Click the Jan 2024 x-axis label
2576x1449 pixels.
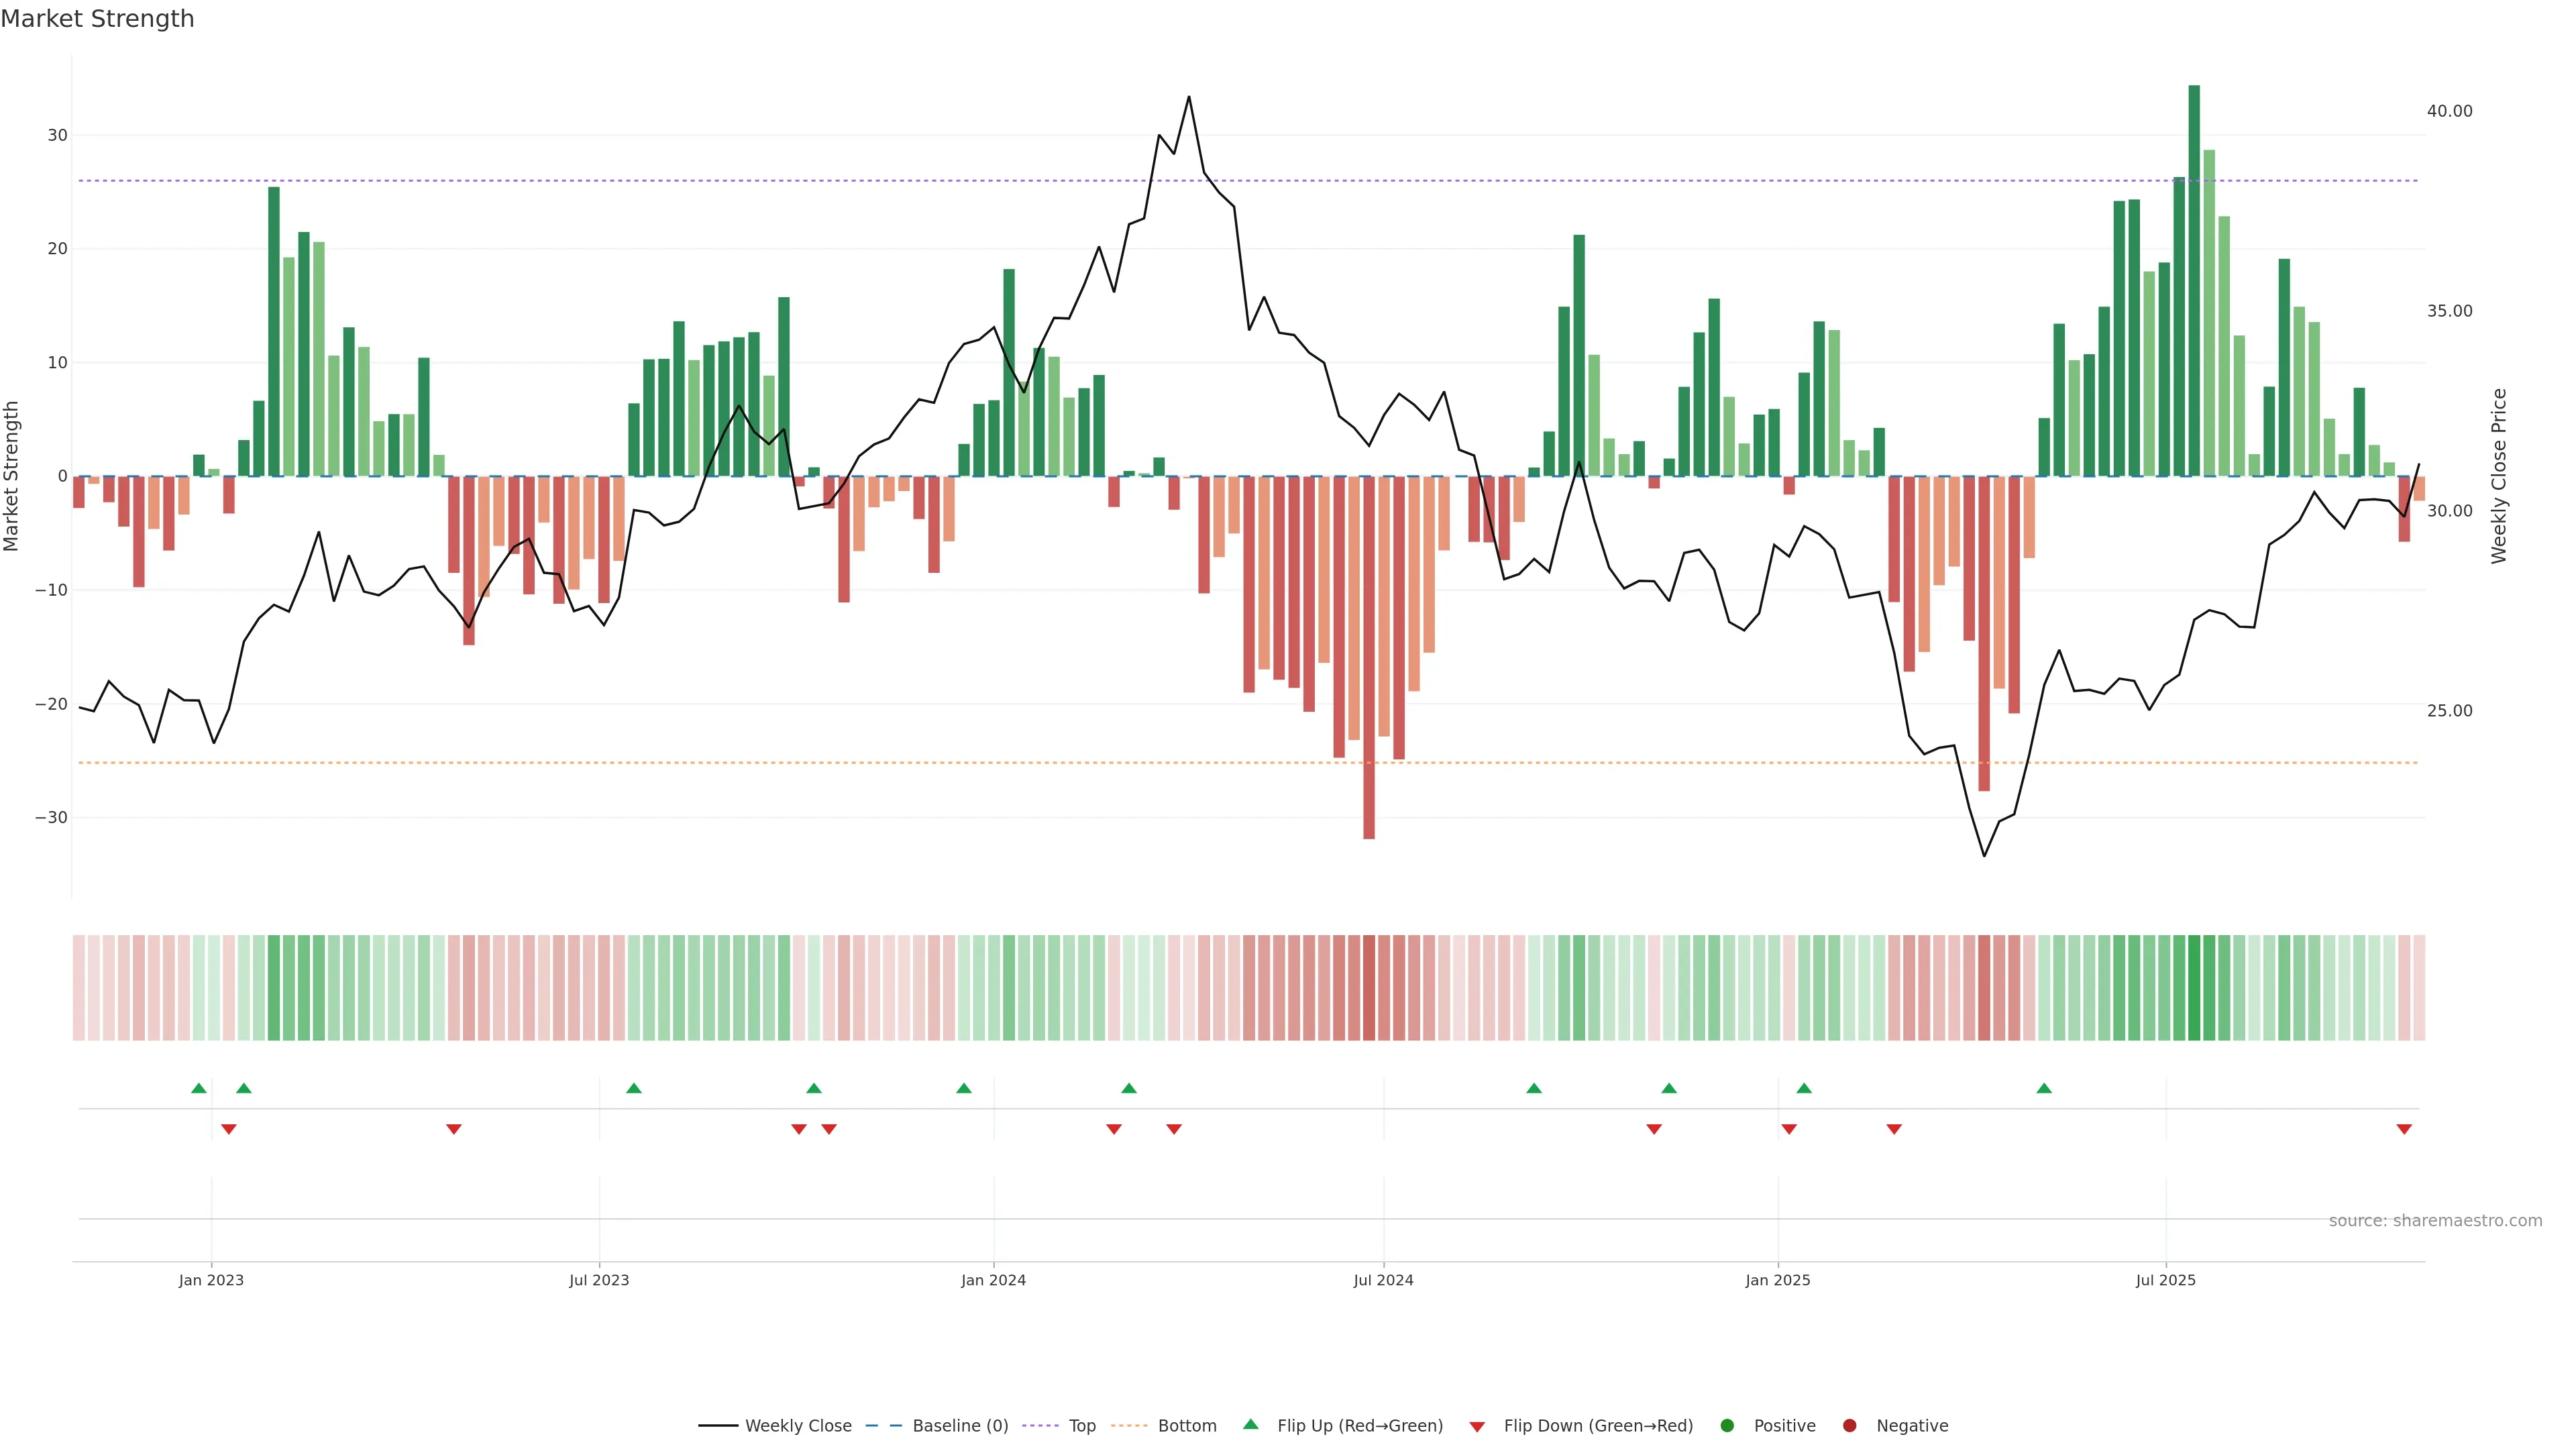993,1280
